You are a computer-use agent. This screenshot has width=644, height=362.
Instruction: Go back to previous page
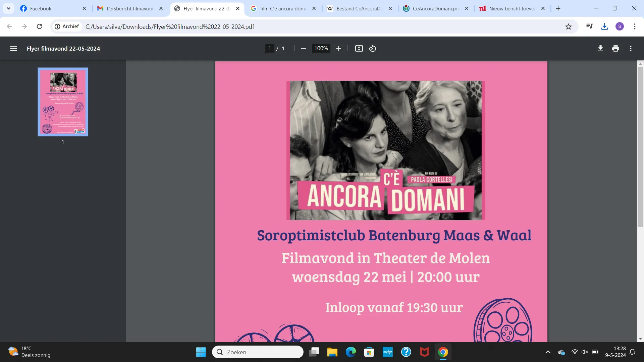pos(9,26)
